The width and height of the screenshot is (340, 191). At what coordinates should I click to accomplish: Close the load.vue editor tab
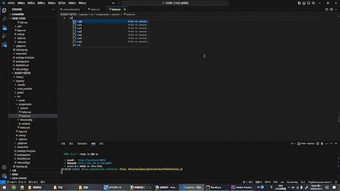(125, 10)
